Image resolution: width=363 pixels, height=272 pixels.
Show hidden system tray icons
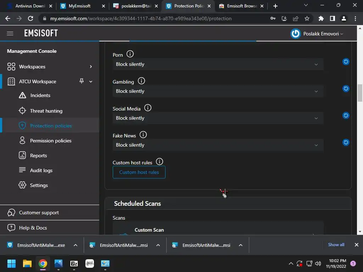291,263
